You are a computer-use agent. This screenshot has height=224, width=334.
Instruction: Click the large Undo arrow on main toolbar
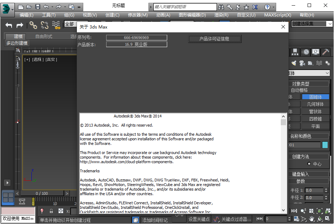pyautogui.click(x=9, y=25)
